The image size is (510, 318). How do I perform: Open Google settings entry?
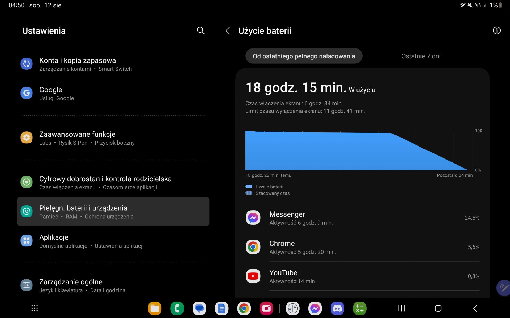(x=113, y=94)
